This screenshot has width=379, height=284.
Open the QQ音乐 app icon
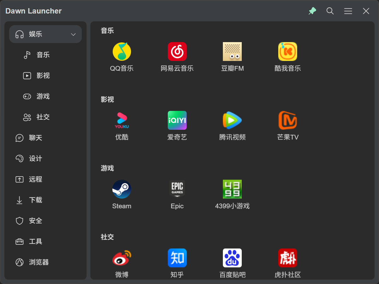point(122,52)
